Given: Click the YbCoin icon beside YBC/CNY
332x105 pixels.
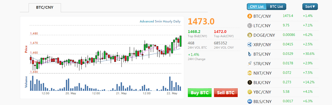Looking at the screenshot, I should pyautogui.click(x=250, y=92).
